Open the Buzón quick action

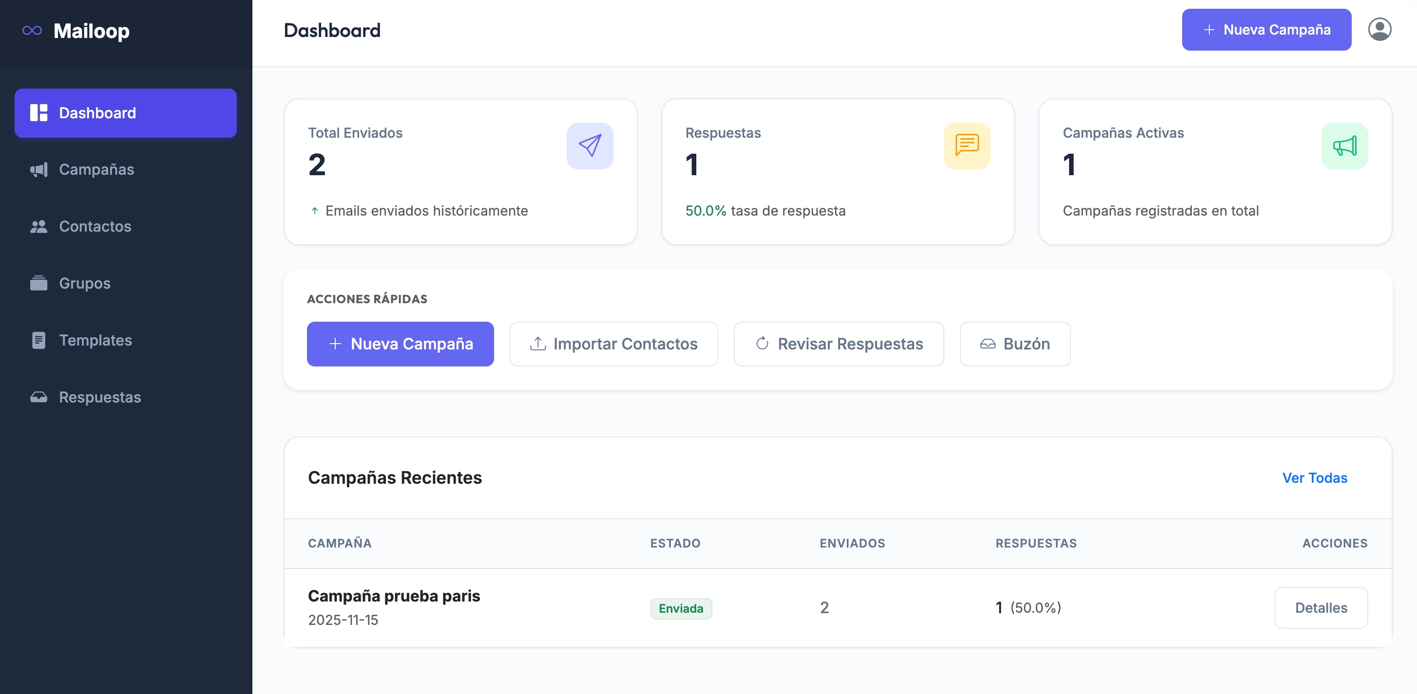pos(1015,344)
